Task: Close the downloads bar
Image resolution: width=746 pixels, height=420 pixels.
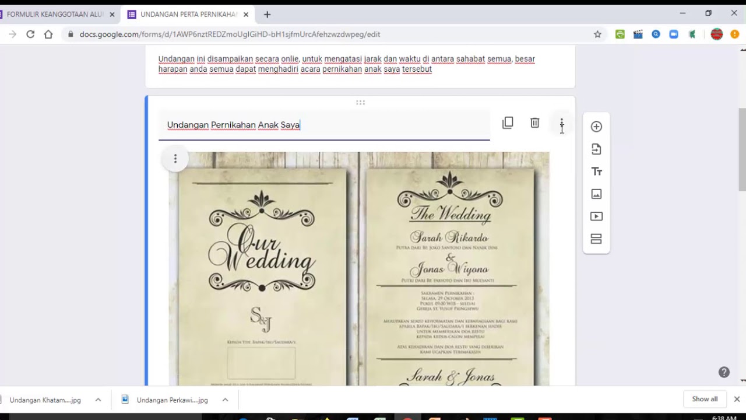Action: [x=737, y=399]
